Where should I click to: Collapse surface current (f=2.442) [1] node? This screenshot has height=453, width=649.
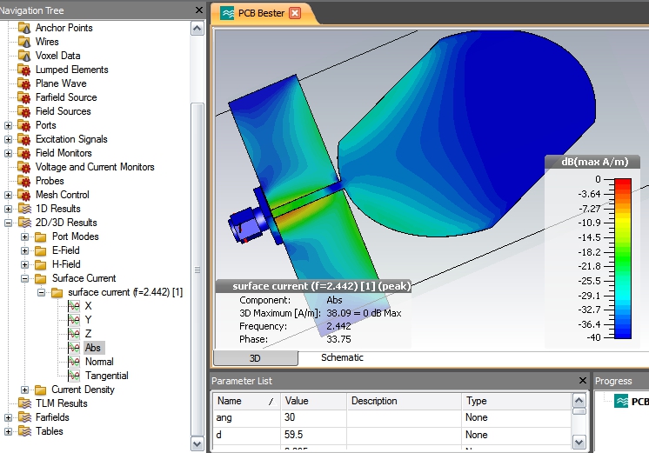(41, 292)
